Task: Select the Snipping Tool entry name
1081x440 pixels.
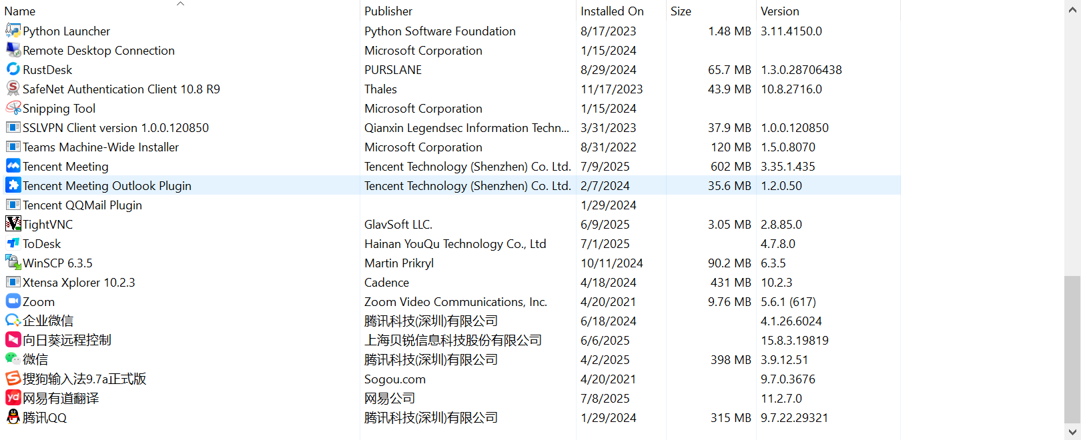Action: (x=59, y=109)
